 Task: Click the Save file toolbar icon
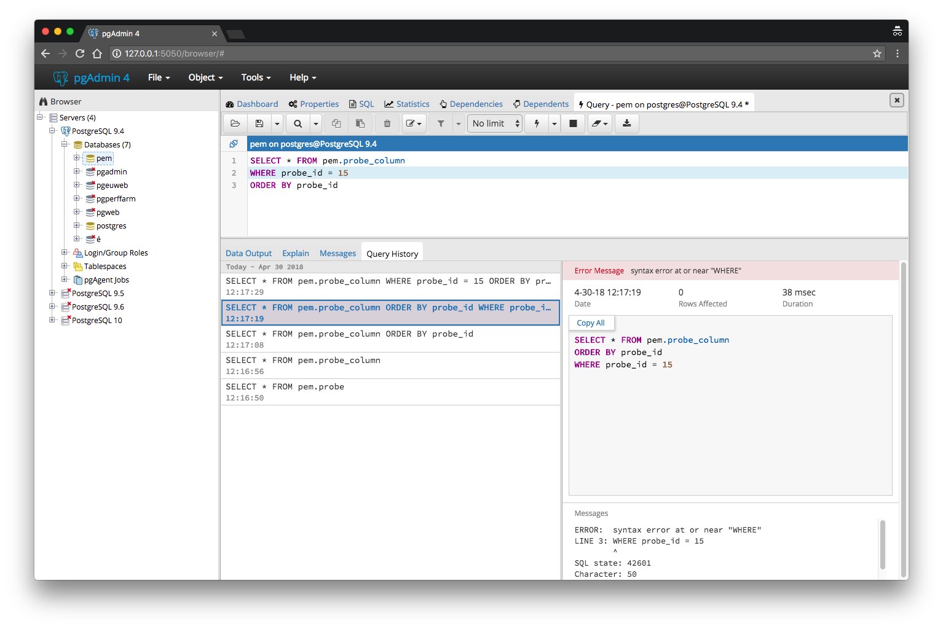[259, 123]
